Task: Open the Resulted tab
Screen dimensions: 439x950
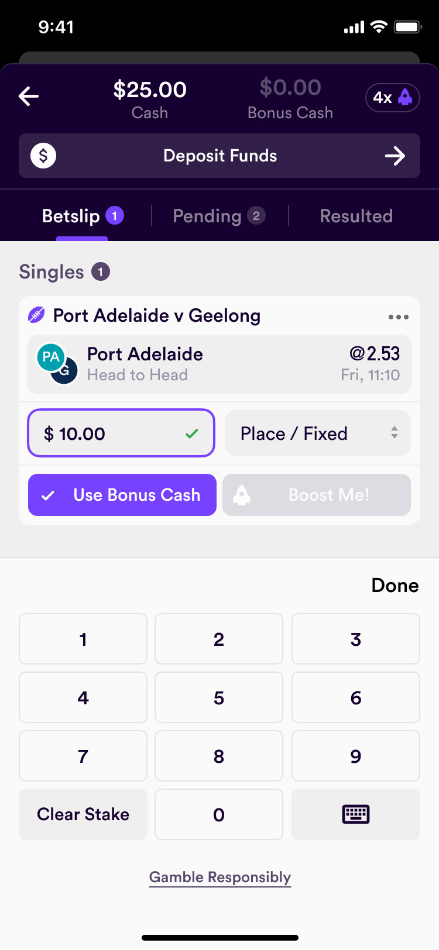Action: point(356,216)
